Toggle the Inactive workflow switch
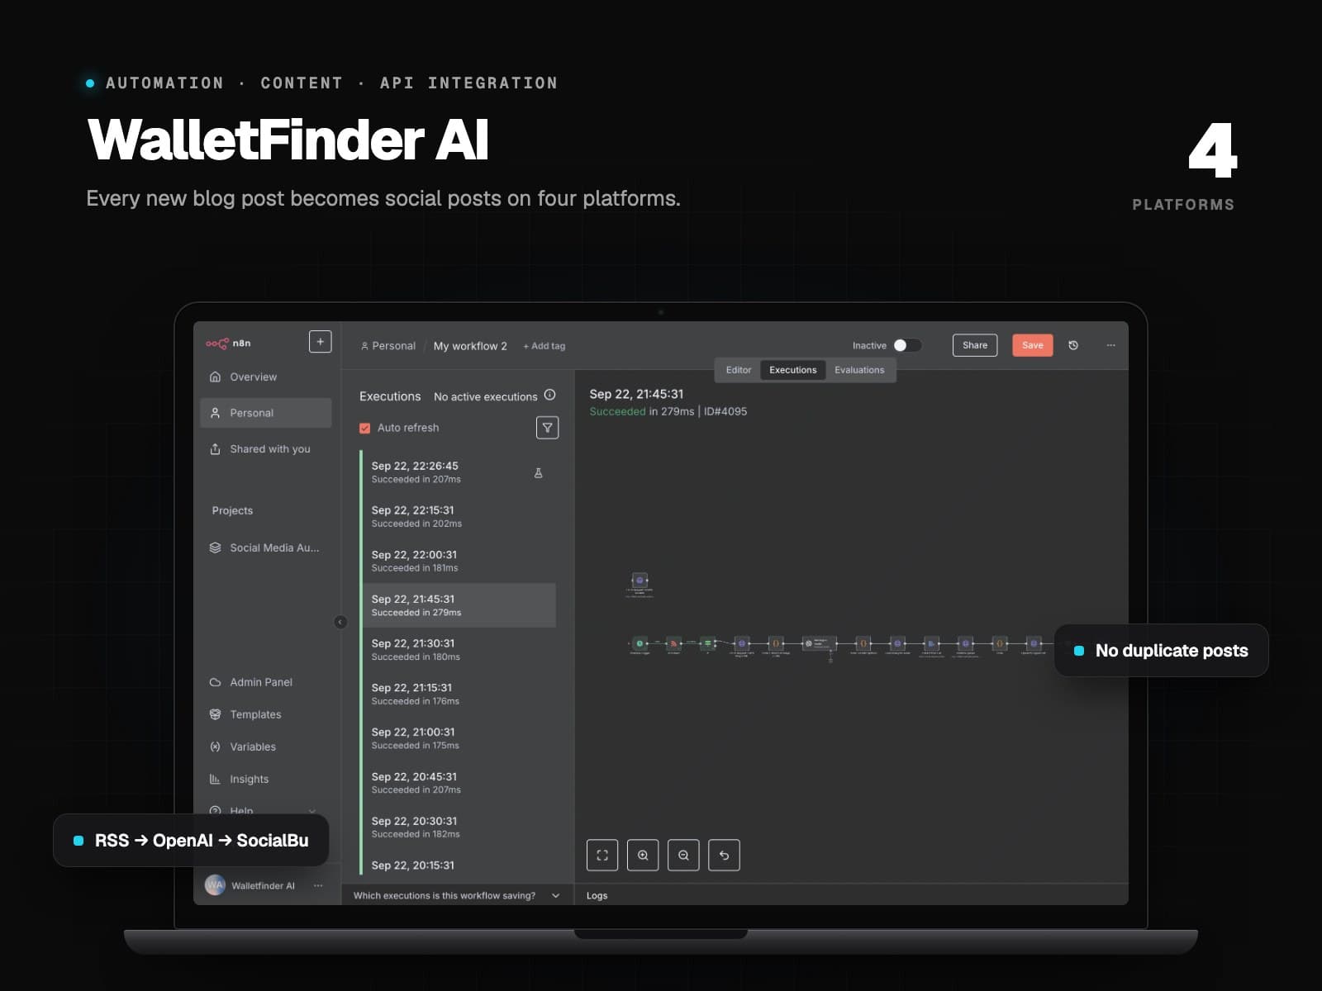This screenshot has width=1322, height=991. click(907, 345)
